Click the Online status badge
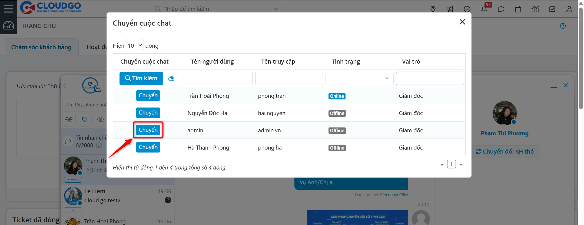Image resolution: width=584 pixels, height=225 pixels. 337,96
